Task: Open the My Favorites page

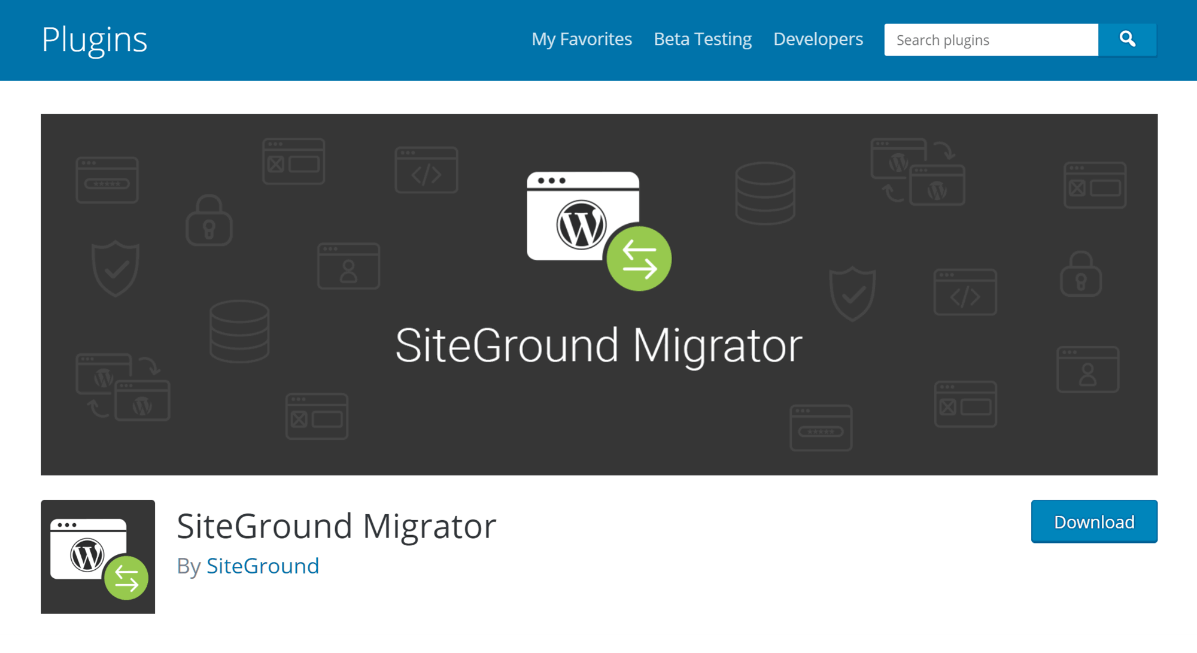Action: (x=582, y=40)
